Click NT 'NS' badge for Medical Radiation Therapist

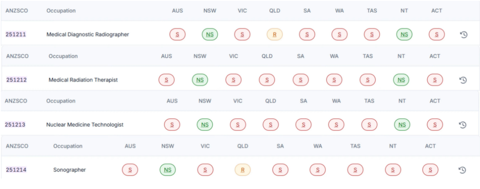pos(401,80)
